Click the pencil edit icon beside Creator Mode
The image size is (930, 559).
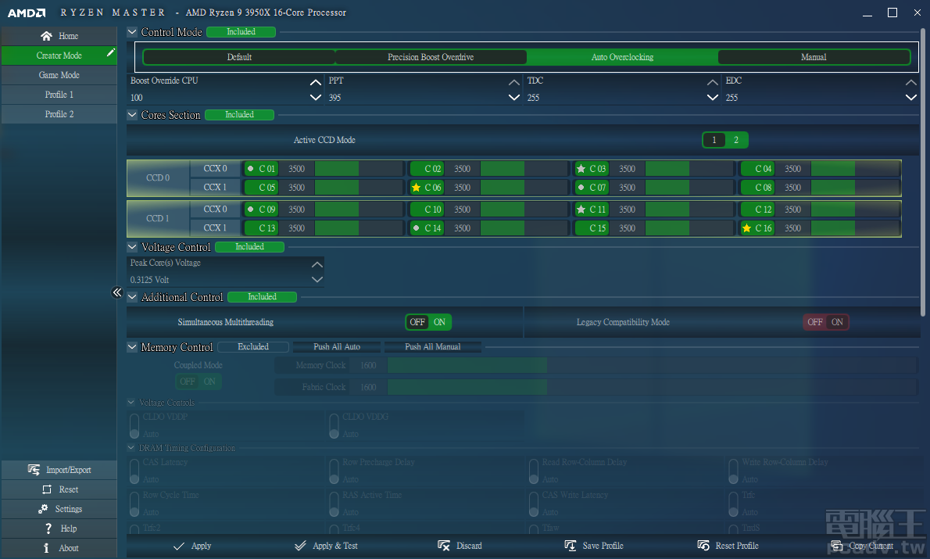[x=111, y=53]
